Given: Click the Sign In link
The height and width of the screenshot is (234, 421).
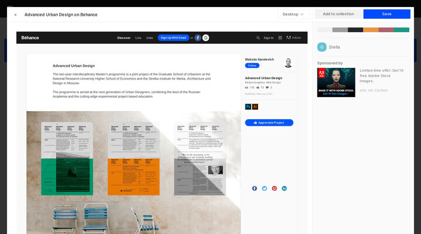Looking at the screenshot, I should [268, 38].
